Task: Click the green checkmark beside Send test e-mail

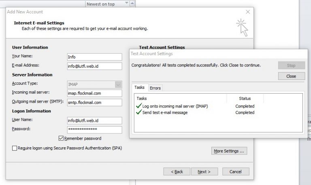Action: [139, 112]
